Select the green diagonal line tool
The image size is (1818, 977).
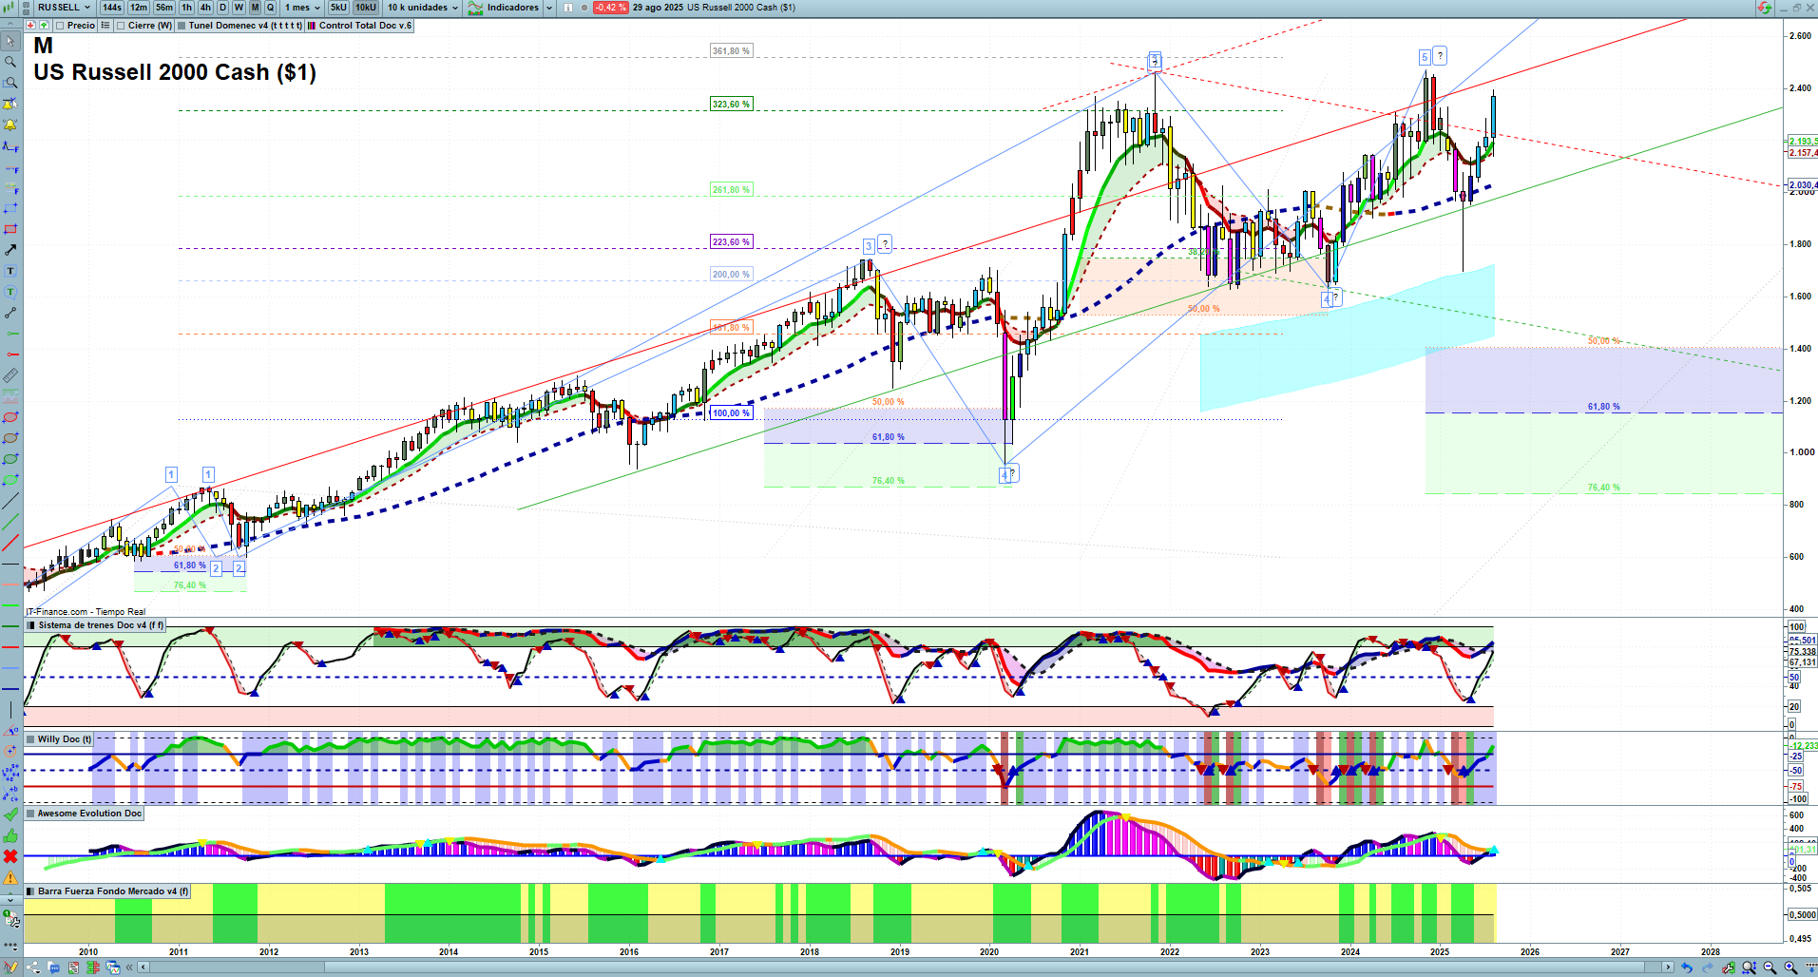click(10, 522)
